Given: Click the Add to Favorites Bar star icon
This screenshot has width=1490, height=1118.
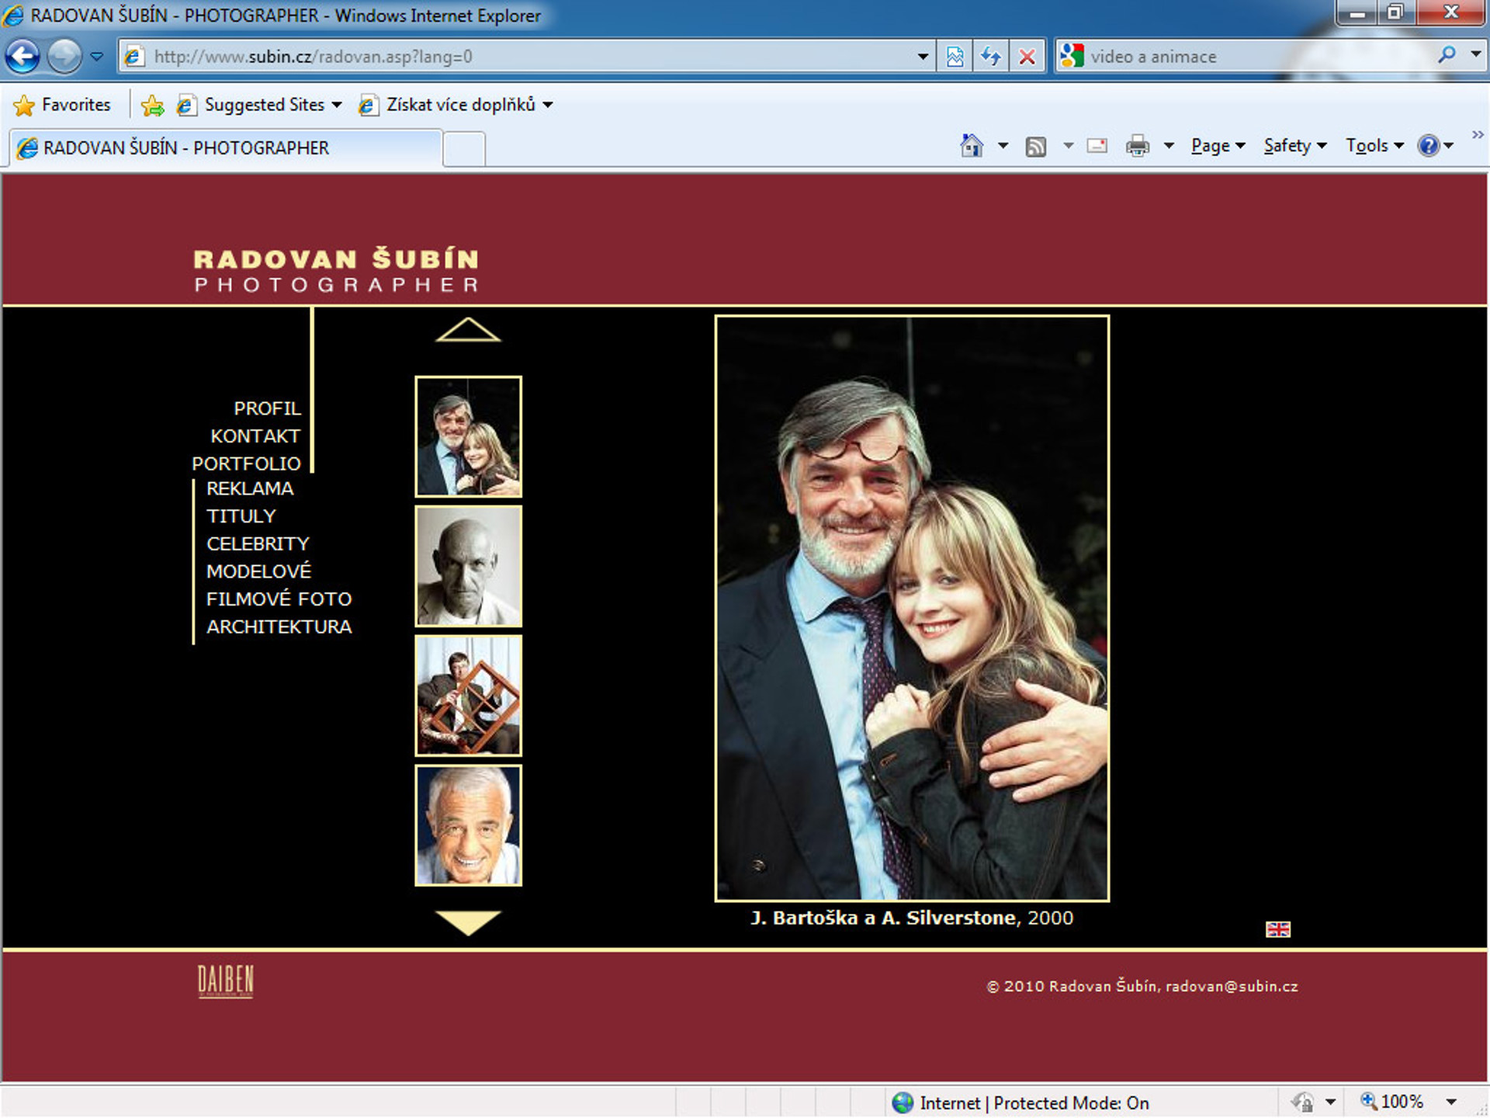Looking at the screenshot, I should click(153, 105).
